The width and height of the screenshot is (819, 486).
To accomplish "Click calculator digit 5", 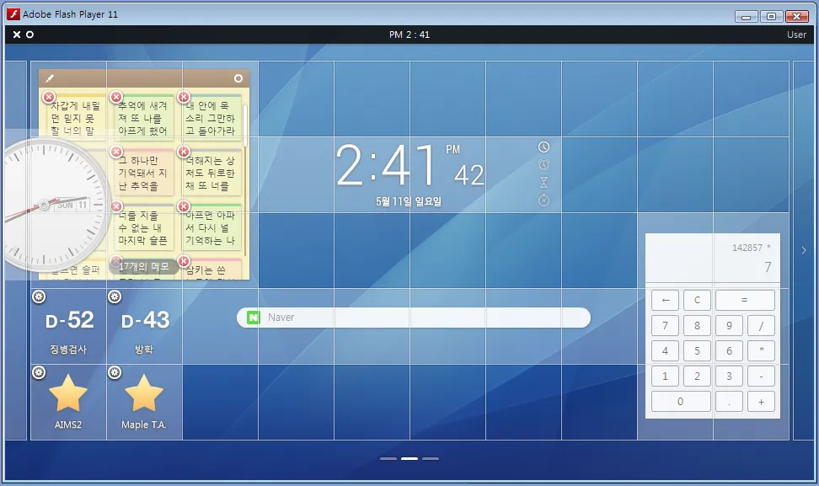I will (697, 350).
